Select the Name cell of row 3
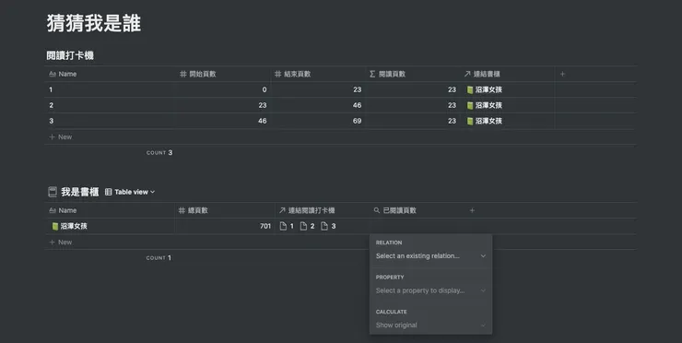 pos(110,121)
